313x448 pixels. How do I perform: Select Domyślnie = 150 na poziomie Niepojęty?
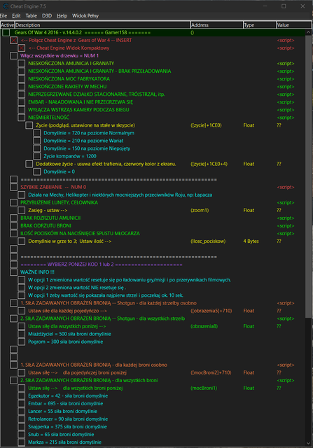click(87, 148)
